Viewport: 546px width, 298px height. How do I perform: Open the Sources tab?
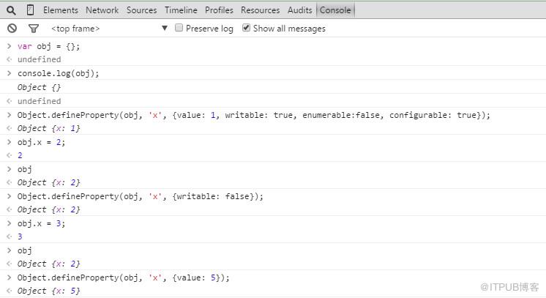click(141, 10)
